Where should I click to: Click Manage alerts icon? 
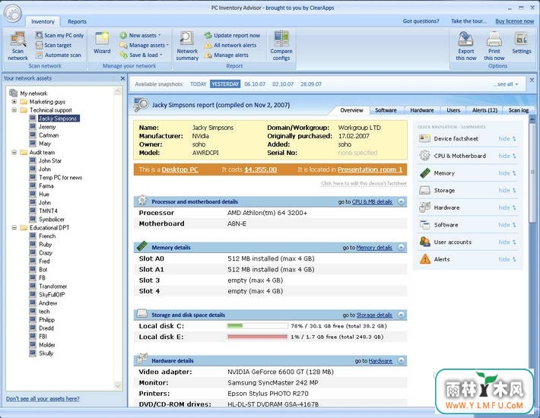(x=208, y=55)
